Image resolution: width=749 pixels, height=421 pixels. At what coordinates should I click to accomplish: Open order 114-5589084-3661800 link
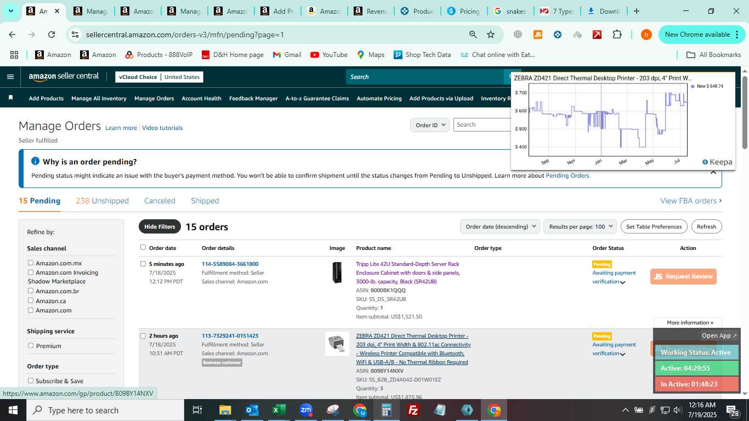[230, 264]
